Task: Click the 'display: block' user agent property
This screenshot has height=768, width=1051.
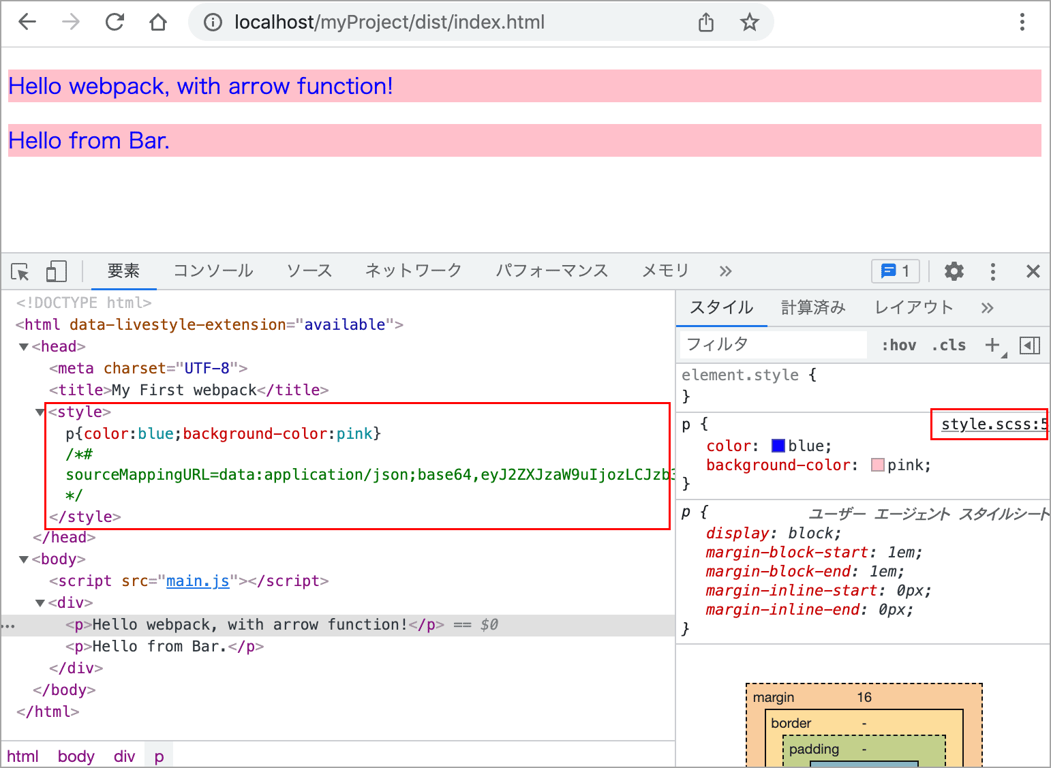Action: [x=774, y=534]
